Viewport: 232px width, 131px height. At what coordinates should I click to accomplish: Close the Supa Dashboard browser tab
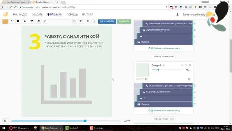58,2
